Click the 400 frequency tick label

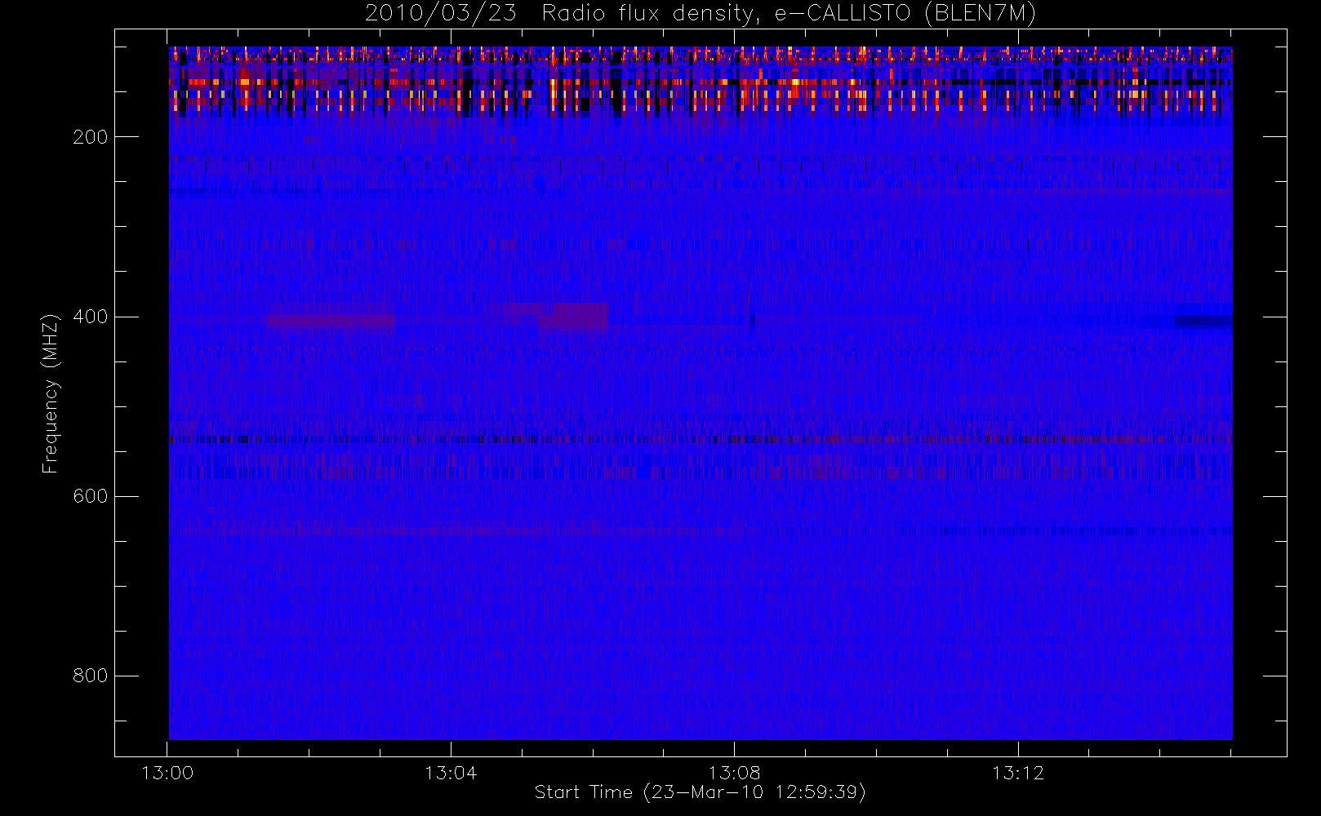pos(90,317)
